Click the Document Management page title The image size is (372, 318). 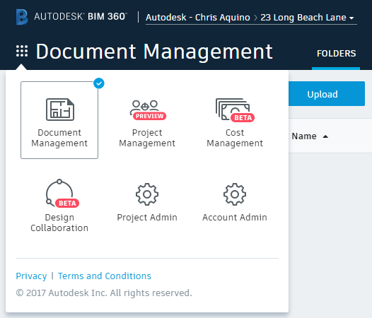[154, 52]
